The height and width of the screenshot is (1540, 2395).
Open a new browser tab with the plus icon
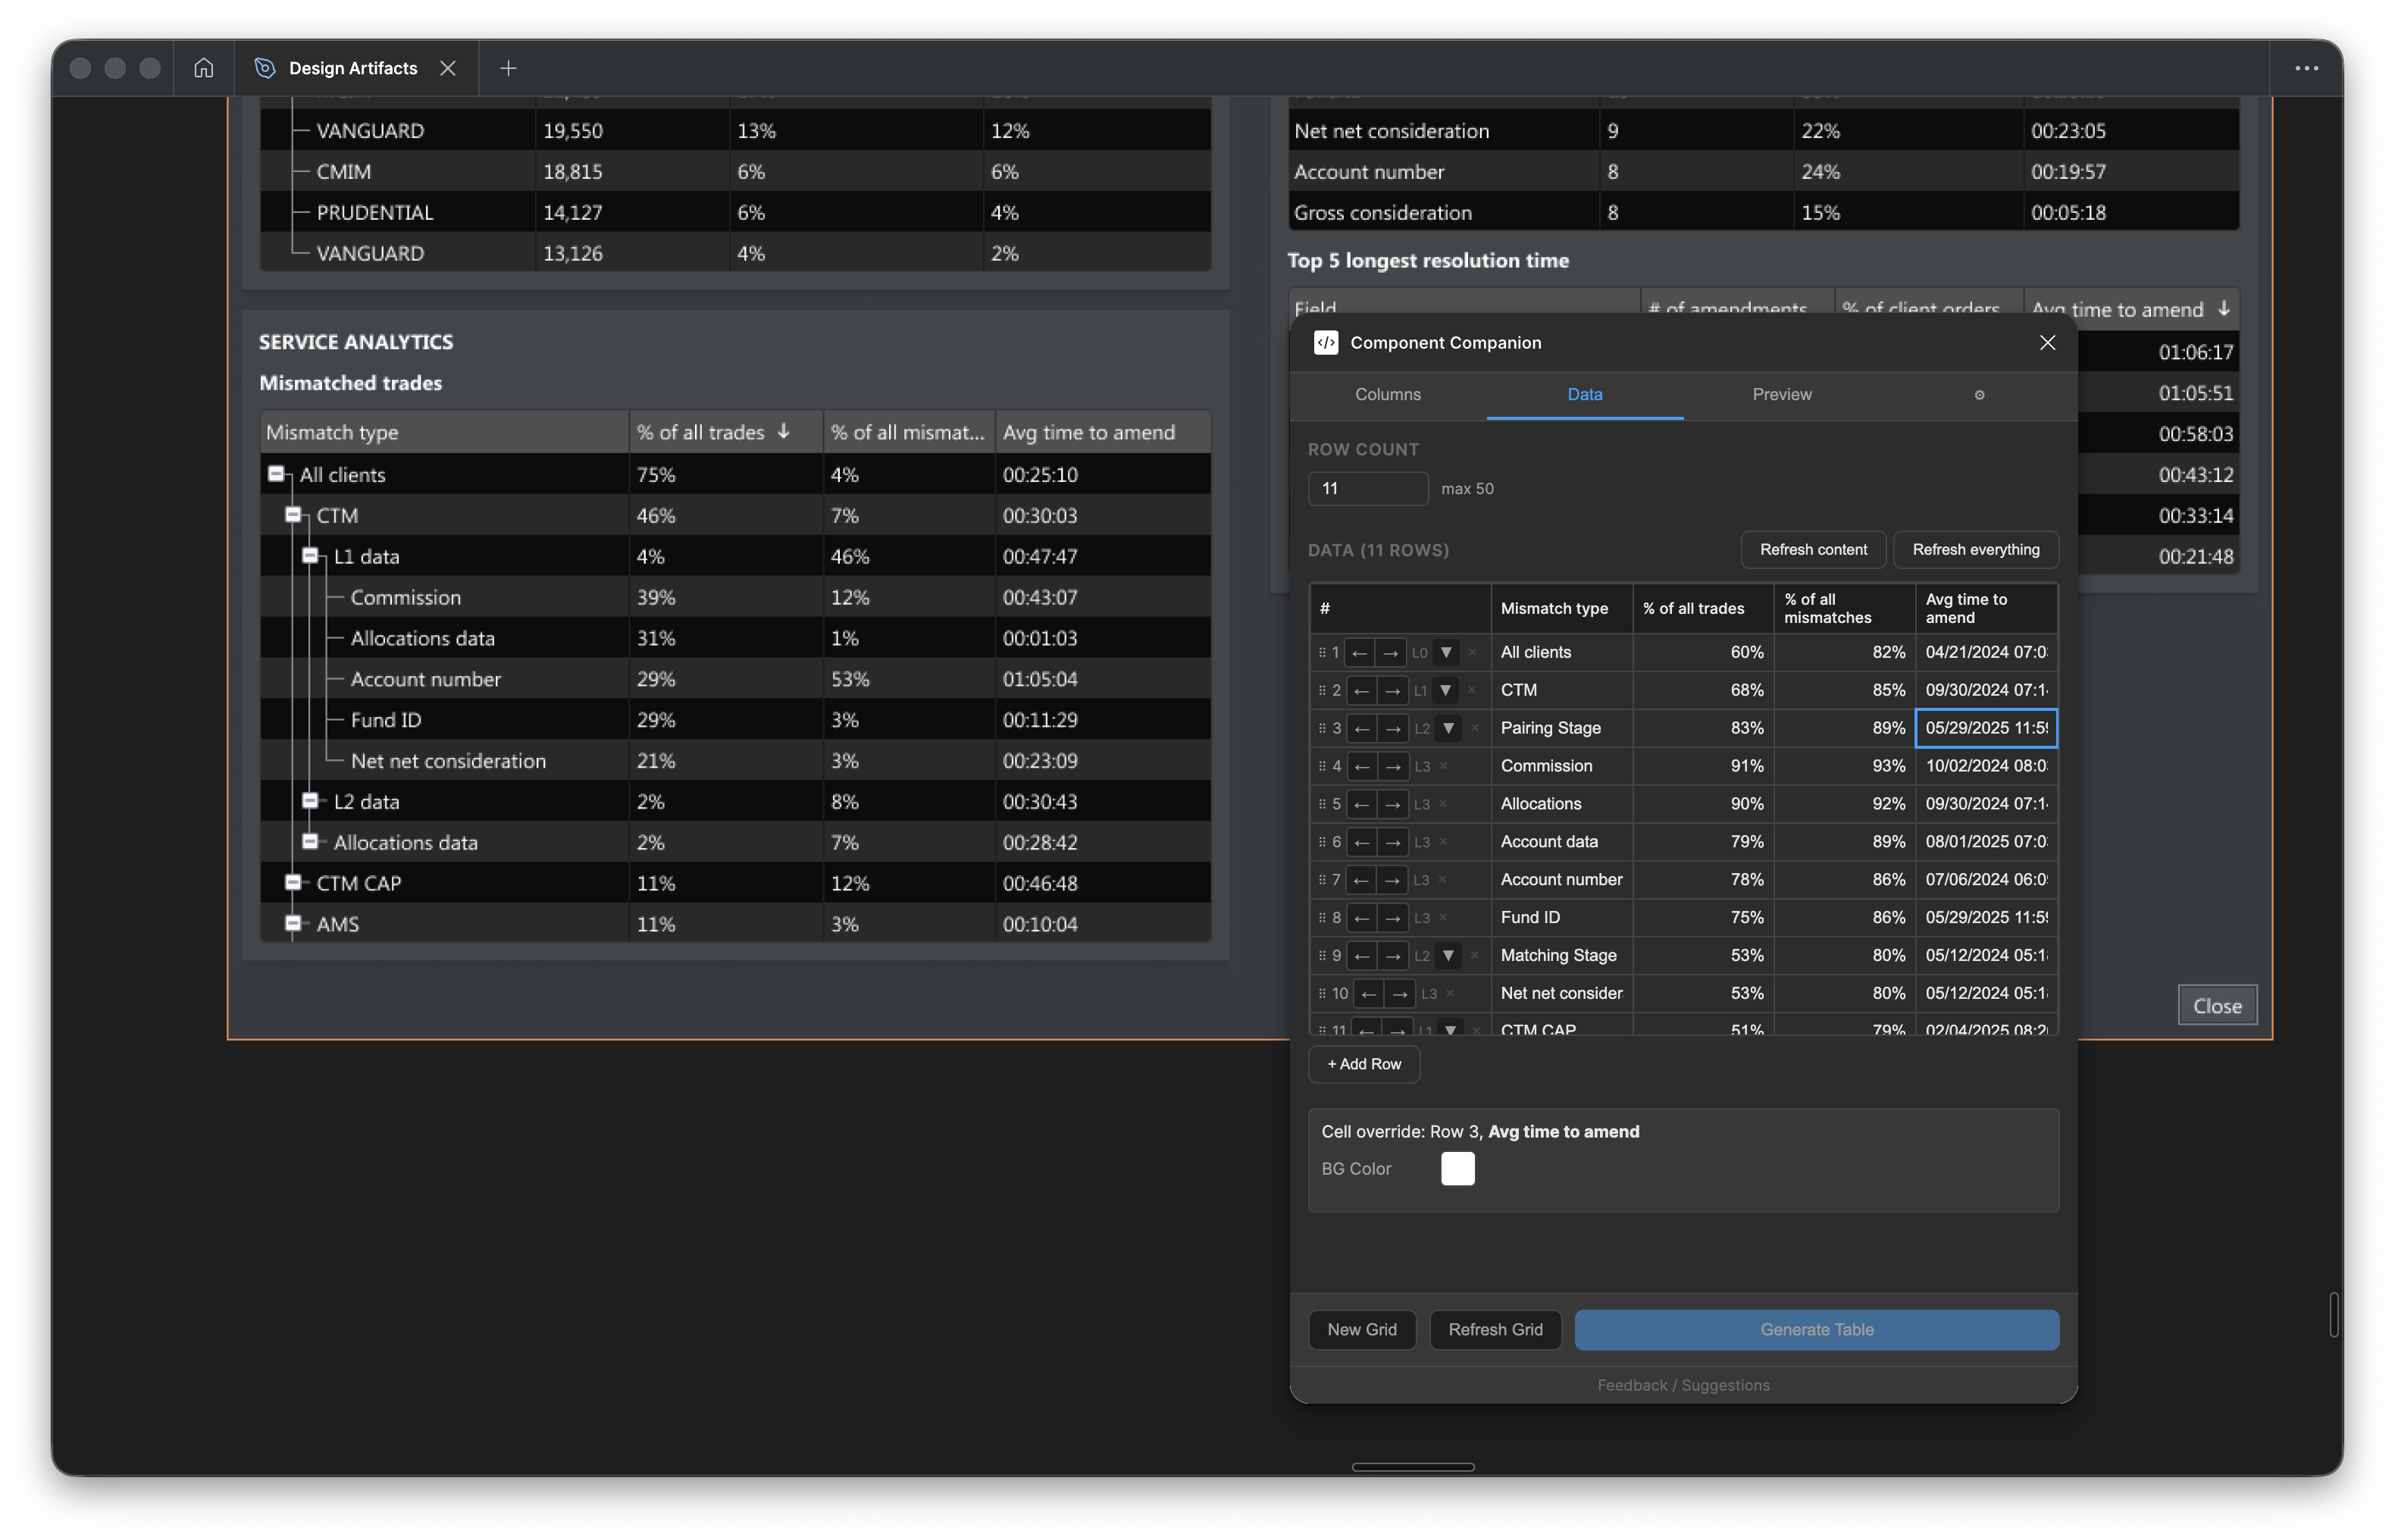509,68
